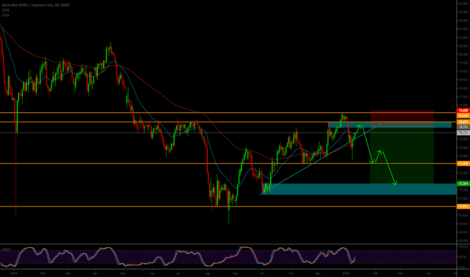The height and width of the screenshot is (277, 470).
Task: Select the first EMA indicator label
Action: tap(5, 10)
